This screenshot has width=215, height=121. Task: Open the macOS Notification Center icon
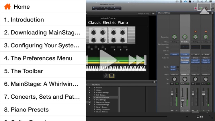[x=211, y=1]
